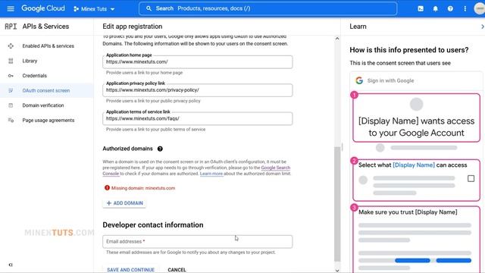This screenshot has width=485, height=273.
Task: Collapse the left sidebar with the arrow icon
Action: (x=11, y=265)
